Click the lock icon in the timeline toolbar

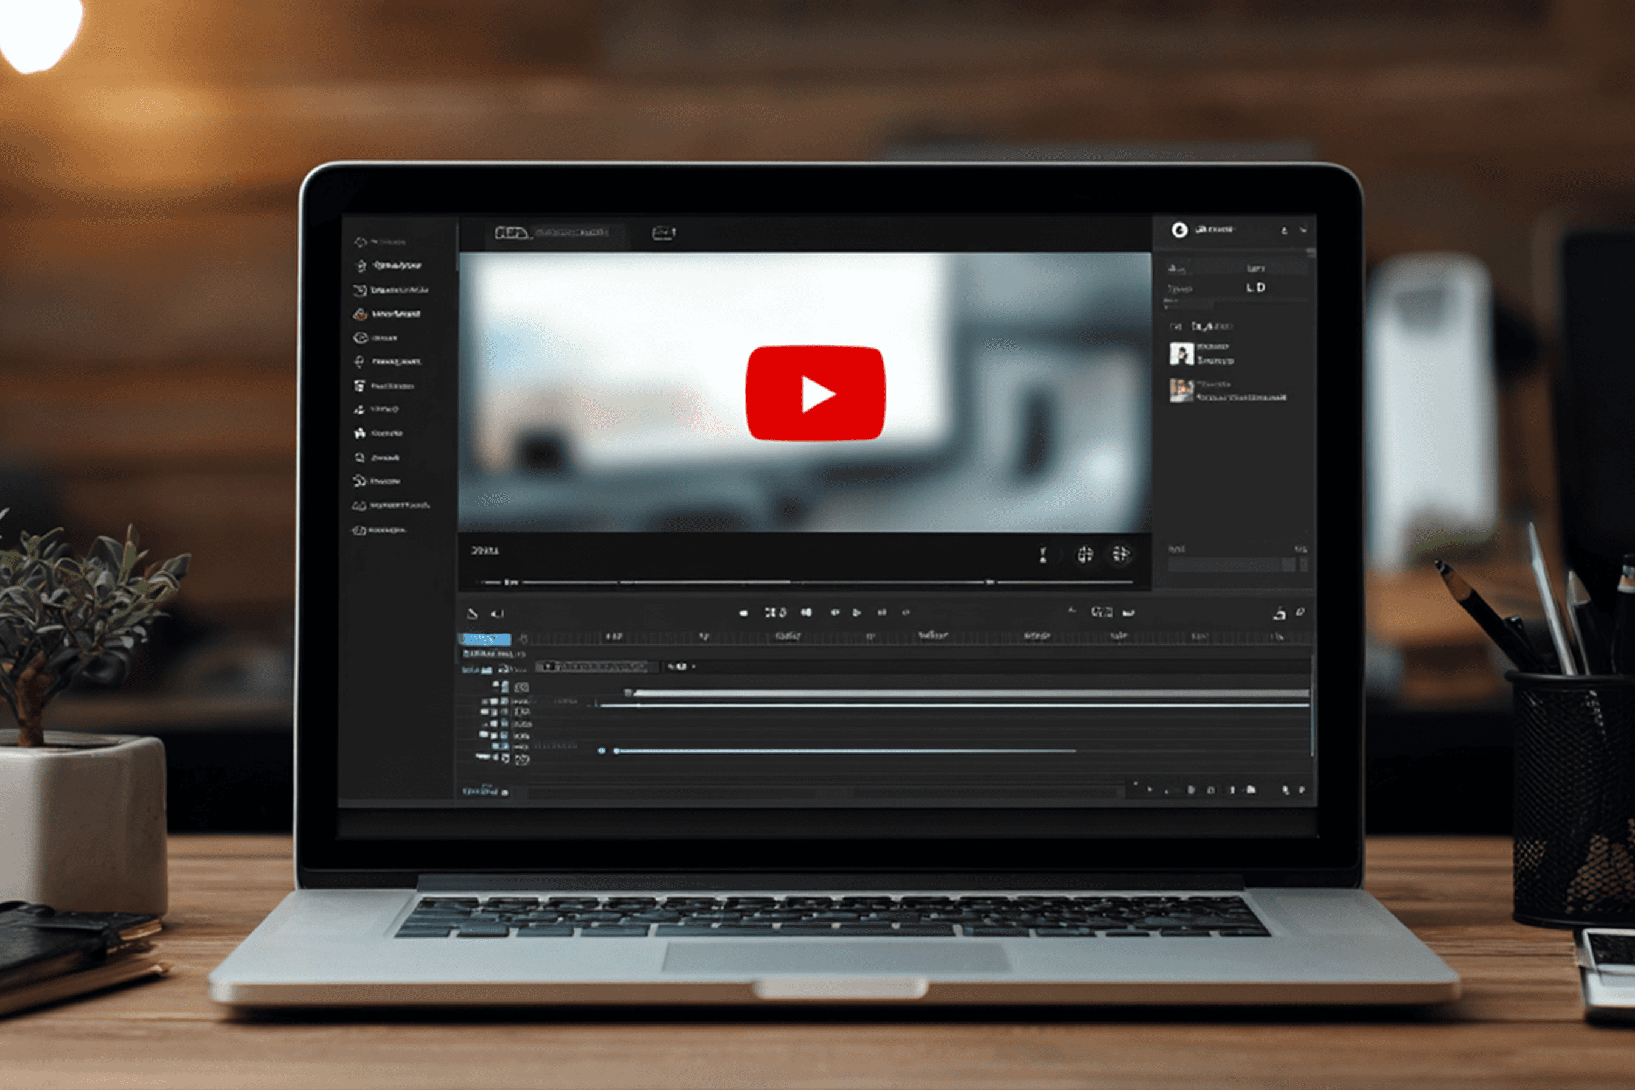(x=1279, y=613)
